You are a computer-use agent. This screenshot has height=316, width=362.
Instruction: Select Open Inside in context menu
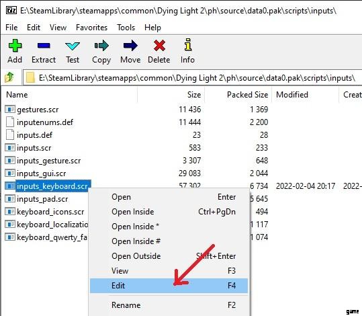coord(169,212)
